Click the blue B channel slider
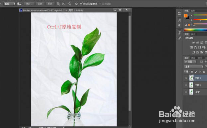 tap(200, 24)
